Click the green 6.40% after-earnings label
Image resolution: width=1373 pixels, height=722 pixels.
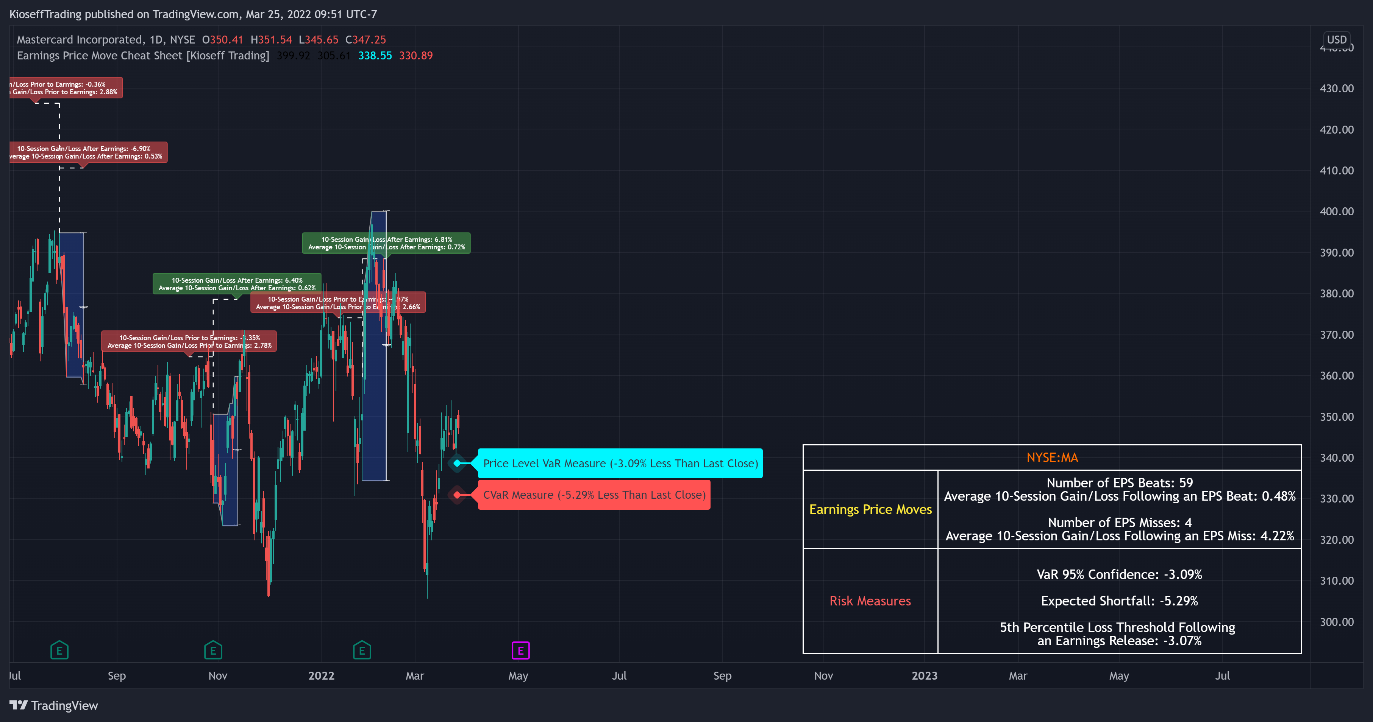pos(237,284)
